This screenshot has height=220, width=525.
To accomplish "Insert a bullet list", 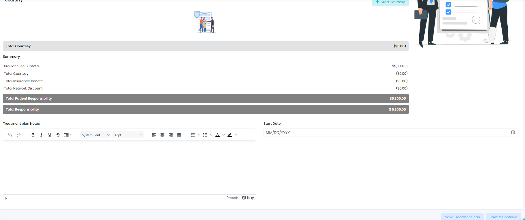I will coord(205,135).
